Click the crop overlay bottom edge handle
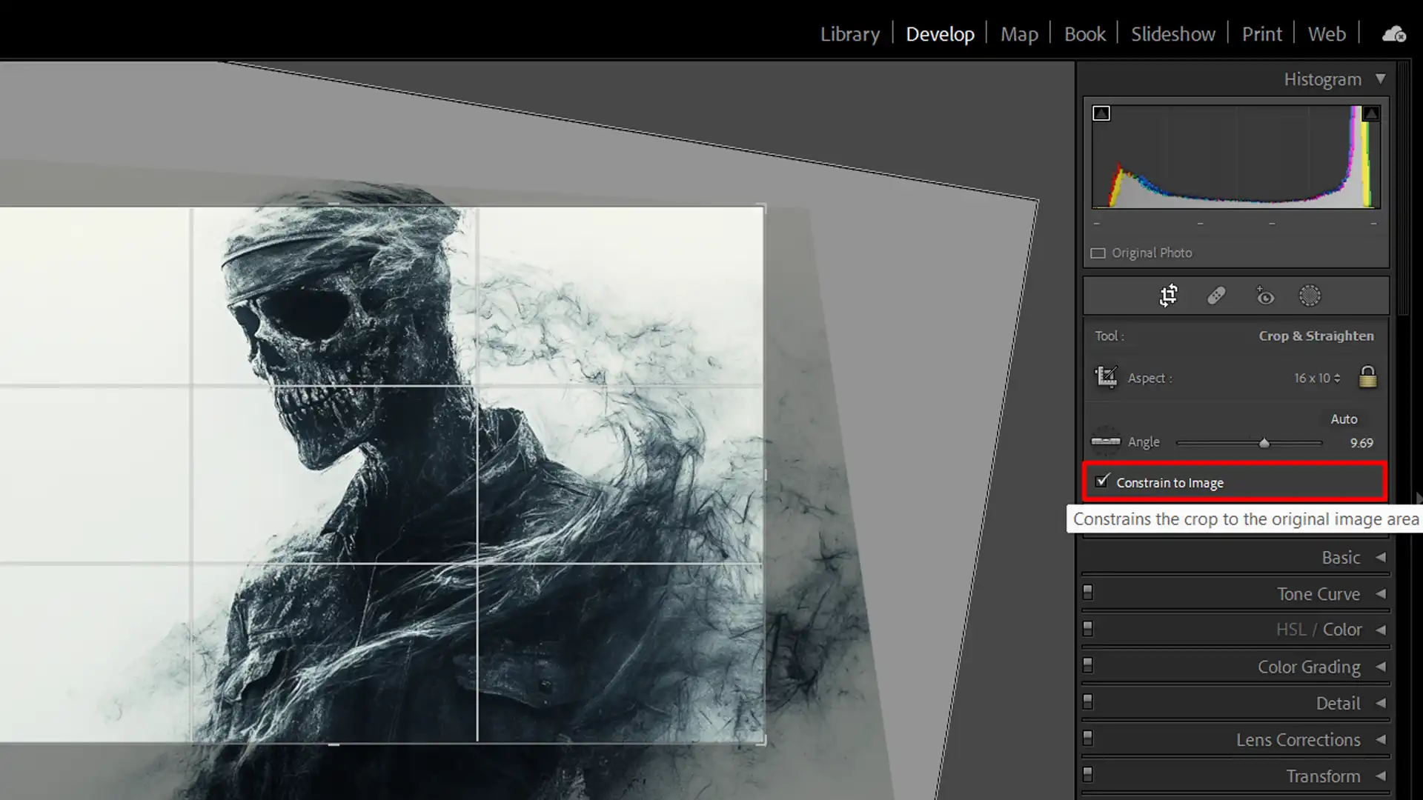1423x800 pixels. (334, 744)
